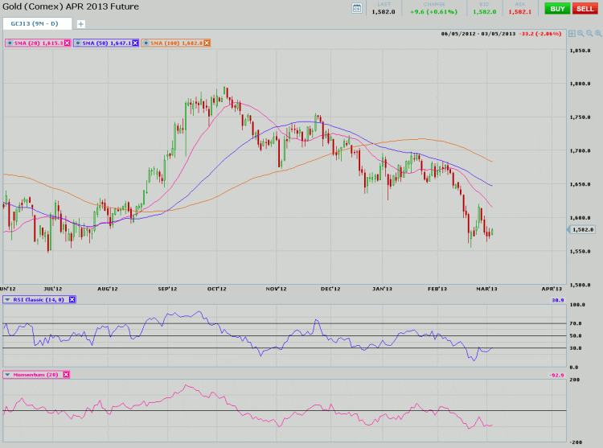The width and height of the screenshot is (603, 448).
Task: Toggle visibility of SMA (20) line
Action: point(10,43)
